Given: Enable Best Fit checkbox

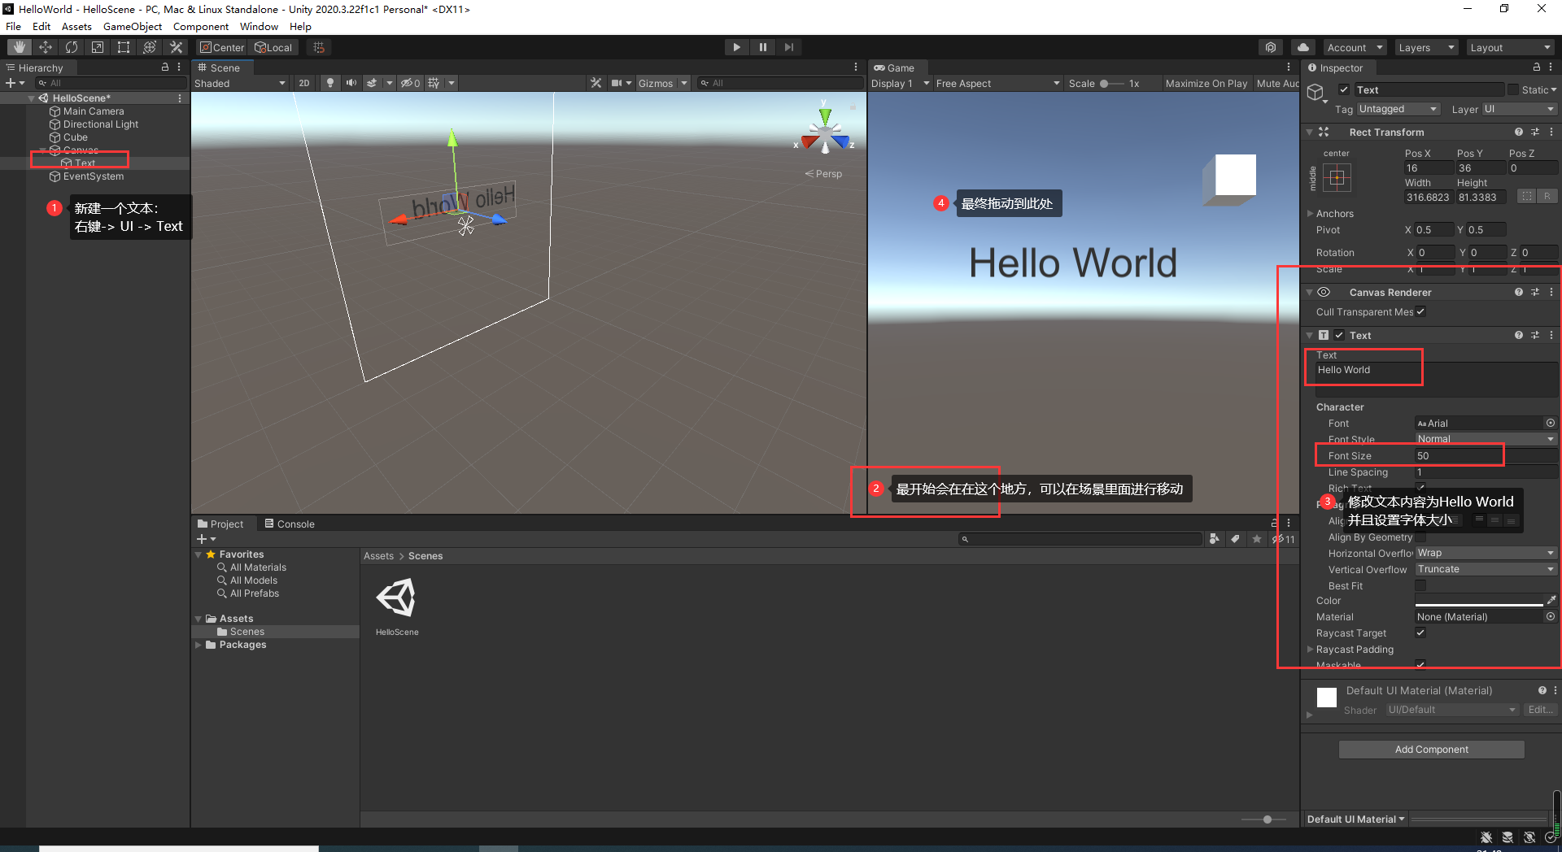Looking at the screenshot, I should click(1420, 585).
